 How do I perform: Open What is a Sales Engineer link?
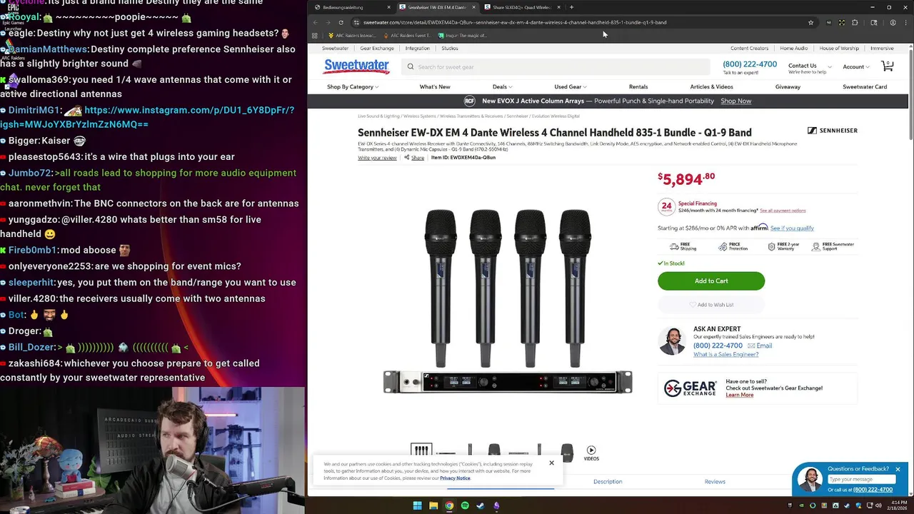pos(725,355)
